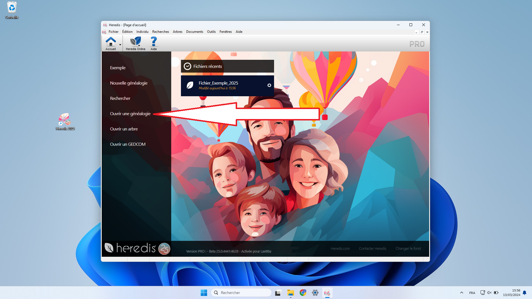Open Corbeille recycle bin on desktop
Viewport: 532px width, 299px height.
pyautogui.click(x=12, y=8)
